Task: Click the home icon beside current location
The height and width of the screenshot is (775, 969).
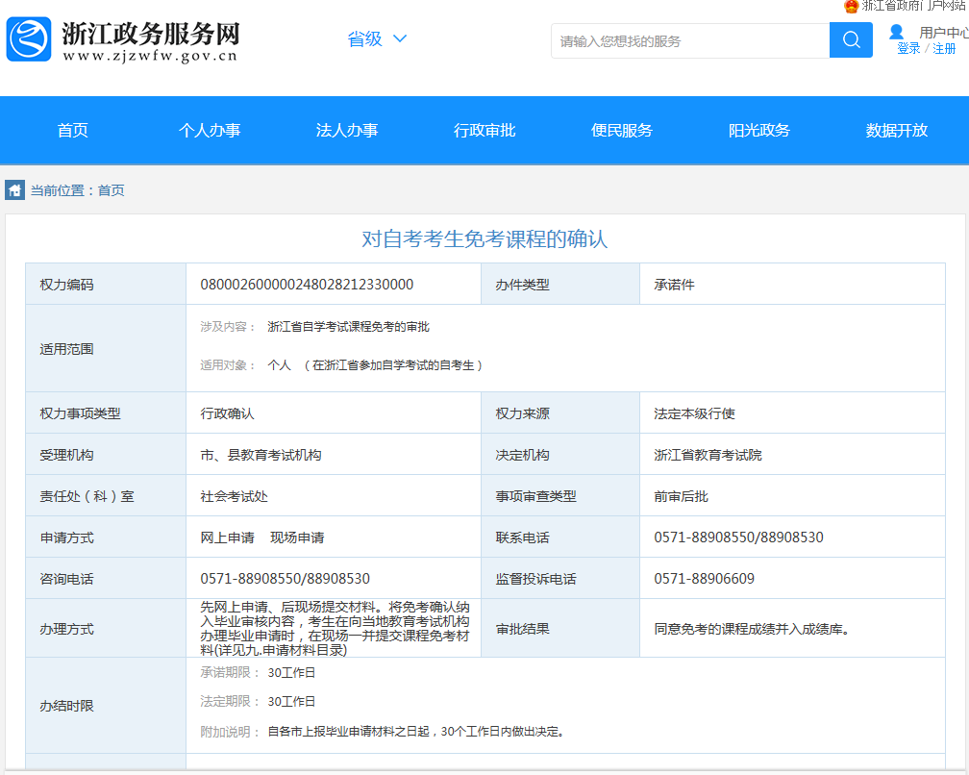Action: click(14, 189)
